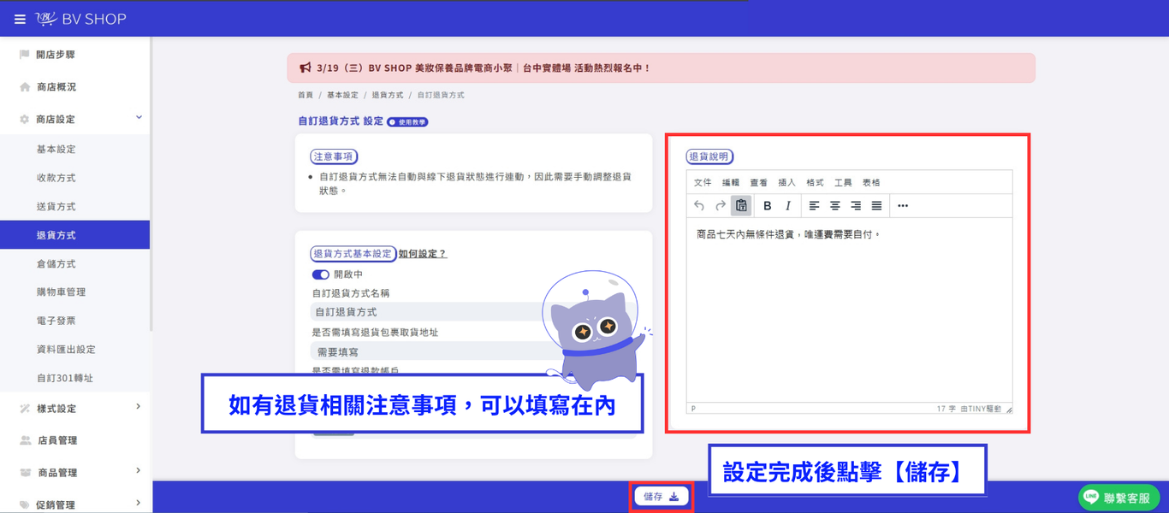Screen dimensions: 1169x513
Task: Click inside the 退貨說明 editor text area
Action: point(849,310)
